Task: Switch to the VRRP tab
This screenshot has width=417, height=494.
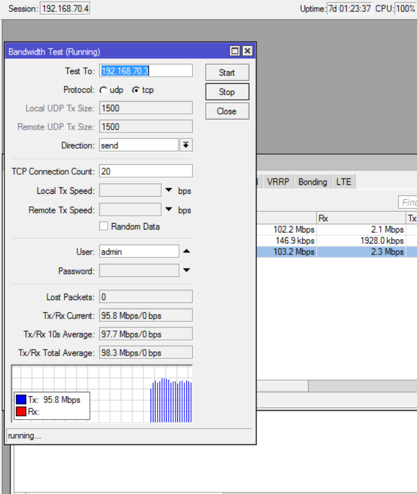Action: (278, 182)
